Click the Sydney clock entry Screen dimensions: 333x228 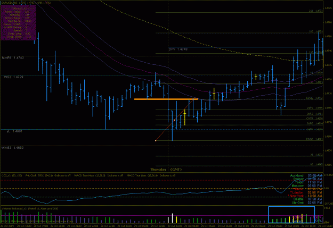[x=307, y=179]
